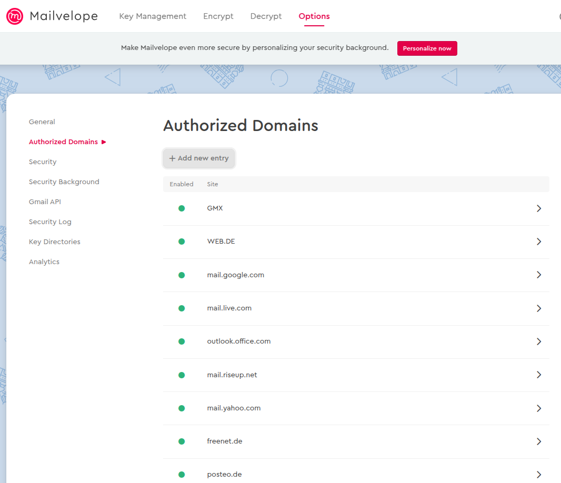The width and height of the screenshot is (561, 483).
Task: Expand the mail.google.com row arrow
Action: [x=538, y=275]
